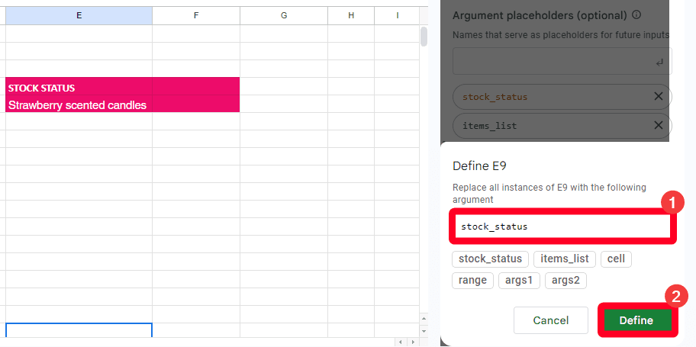Screen dimensions: 696x347
Task: Click the horizontal scroll right arrow
Action: click(x=412, y=342)
